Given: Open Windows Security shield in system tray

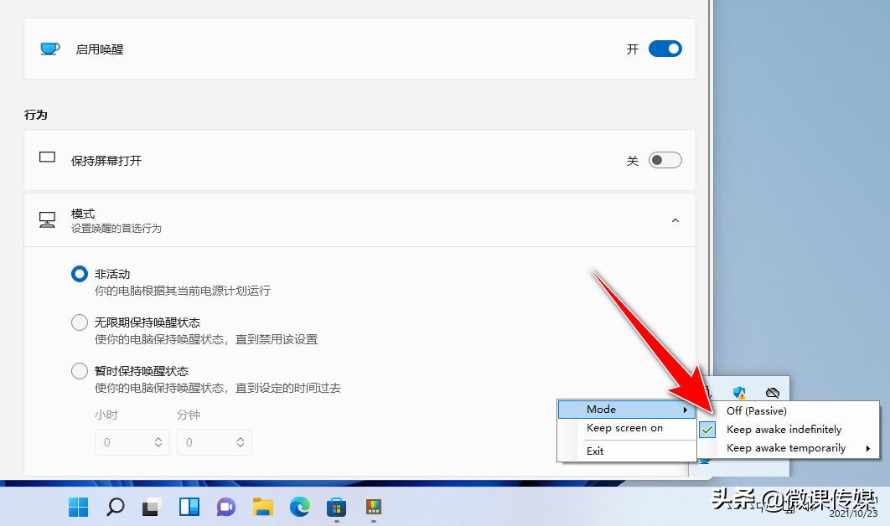Looking at the screenshot, I should (738, 391).
